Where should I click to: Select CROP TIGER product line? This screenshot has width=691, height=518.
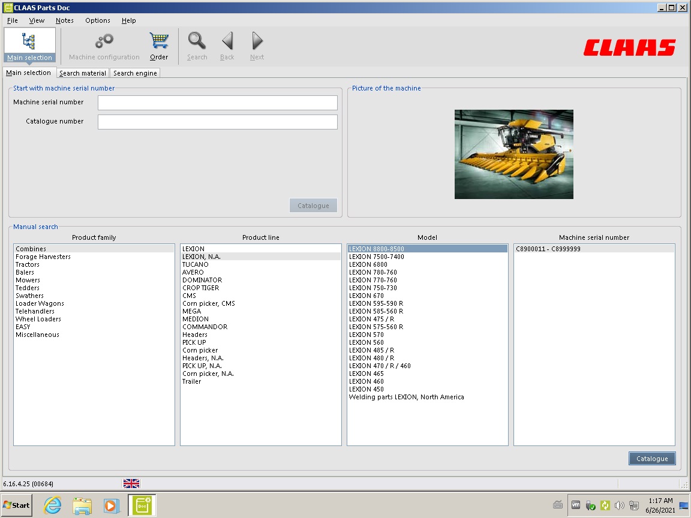click(260, 288)
